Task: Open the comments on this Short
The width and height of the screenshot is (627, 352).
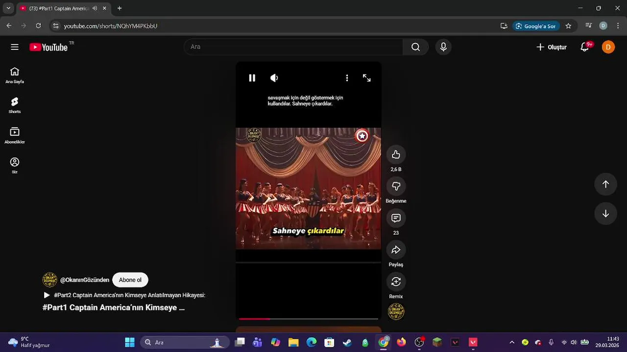Action: pyautogui.click(x=396, y=218)
